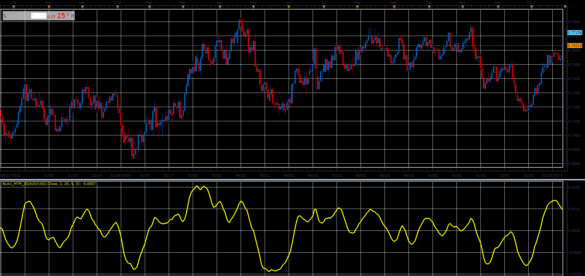Select the orange Aug marker on time ruler

(x=357, y=7)
